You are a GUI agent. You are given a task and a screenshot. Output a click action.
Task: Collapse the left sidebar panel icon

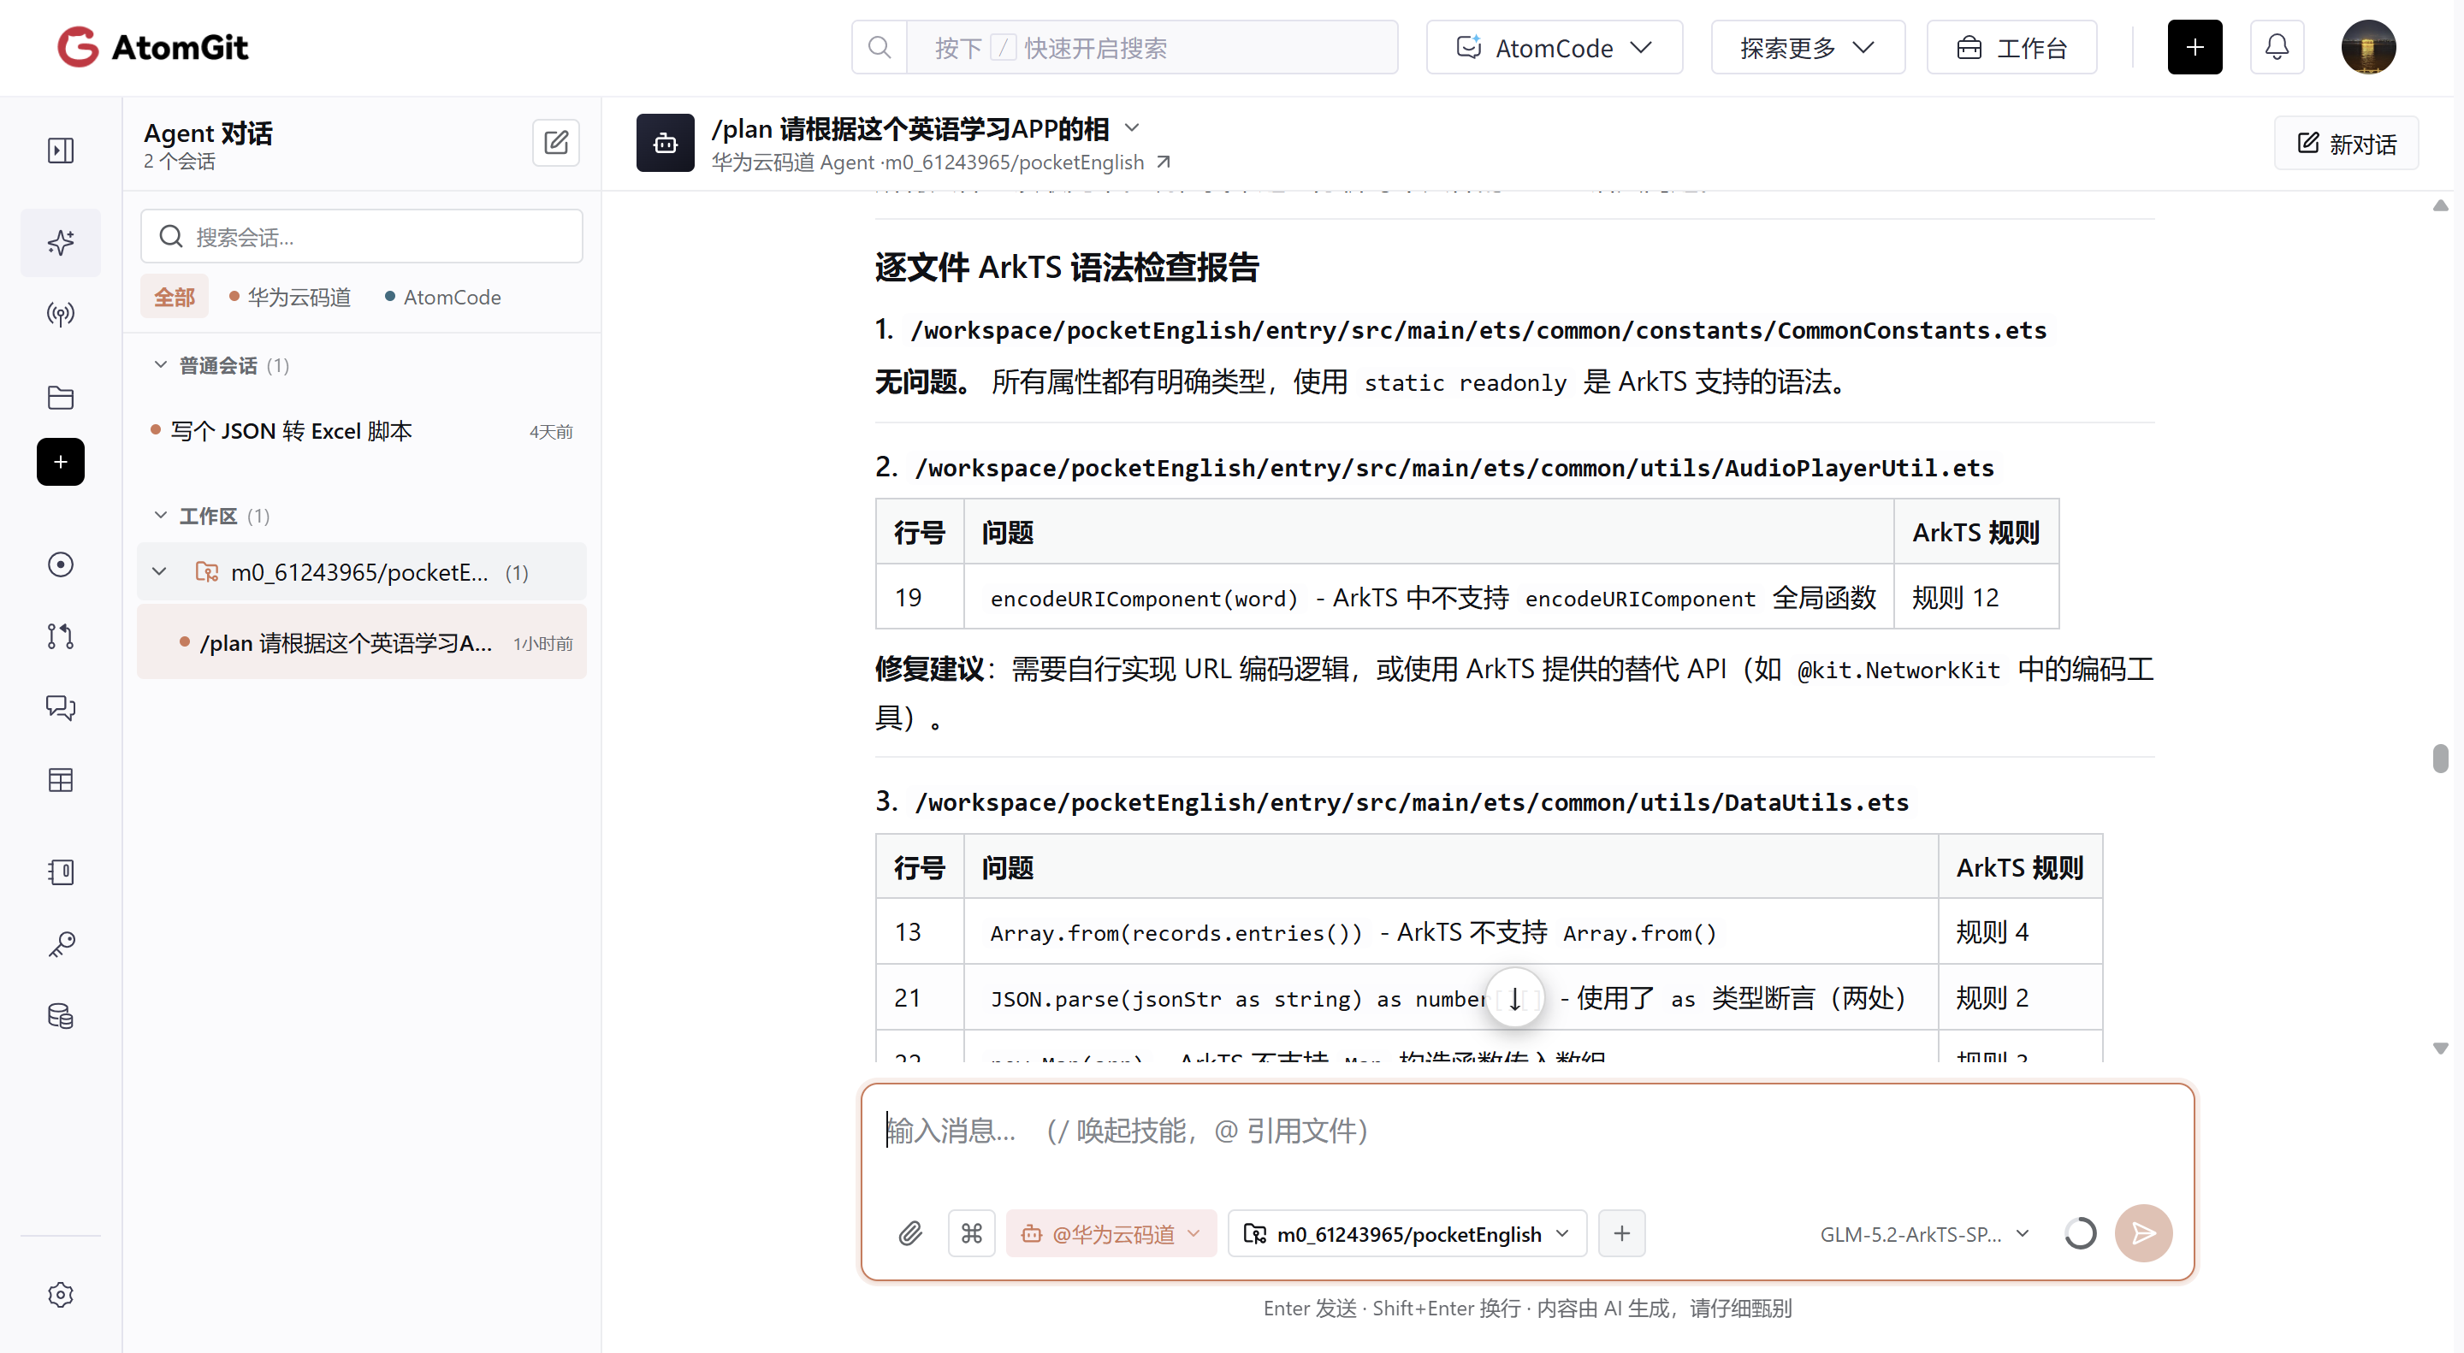60,151
